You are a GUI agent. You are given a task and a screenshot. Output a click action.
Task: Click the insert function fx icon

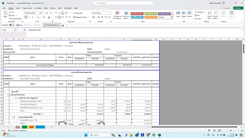point(24,30)
